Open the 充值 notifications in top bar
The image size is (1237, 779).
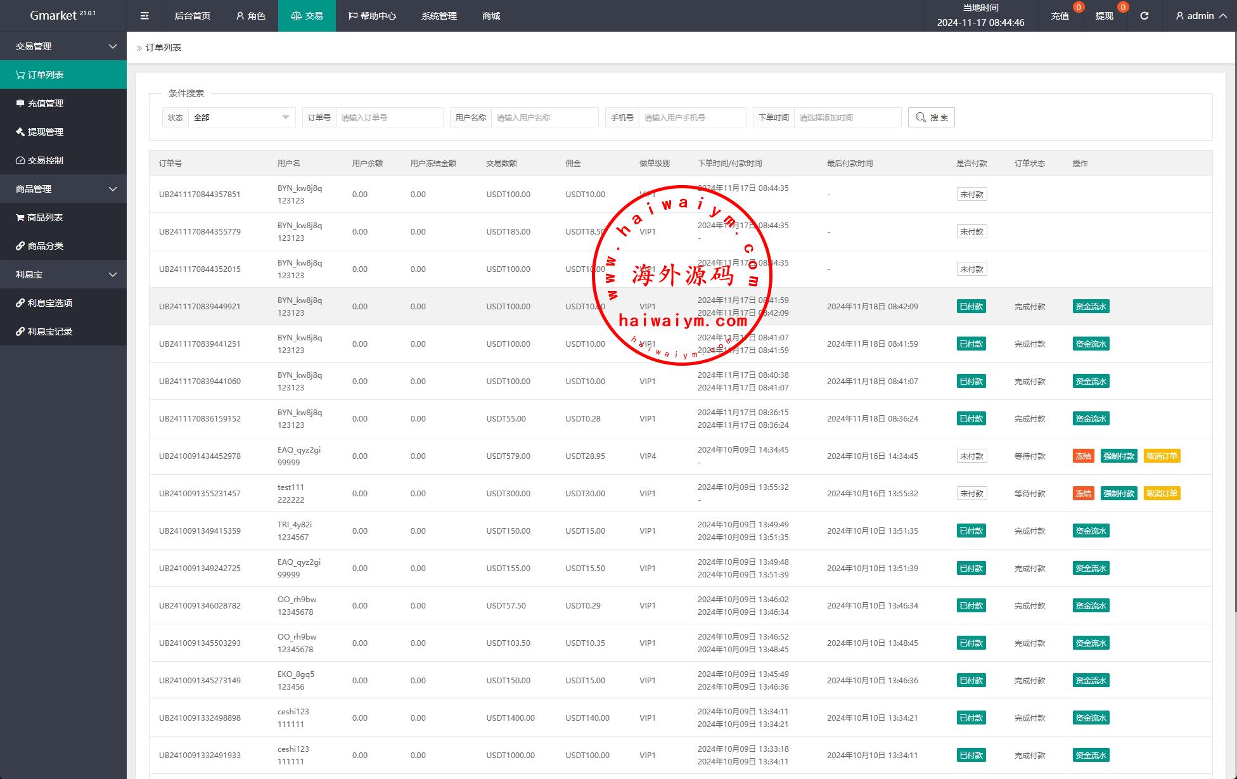click(1060, 16)
